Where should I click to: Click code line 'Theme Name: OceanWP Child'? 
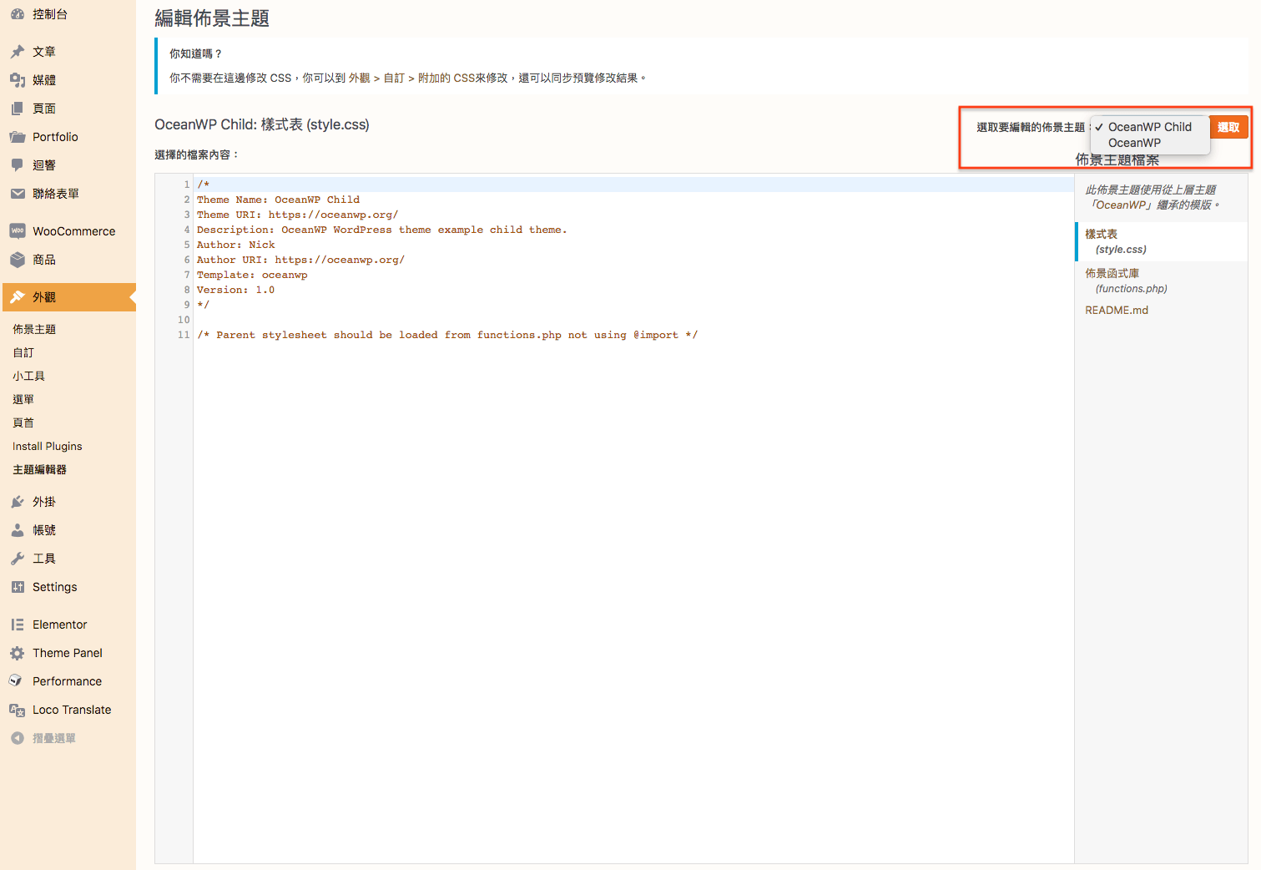278,200
